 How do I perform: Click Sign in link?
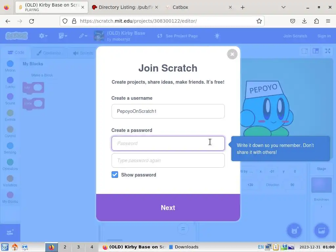(324, 36)
